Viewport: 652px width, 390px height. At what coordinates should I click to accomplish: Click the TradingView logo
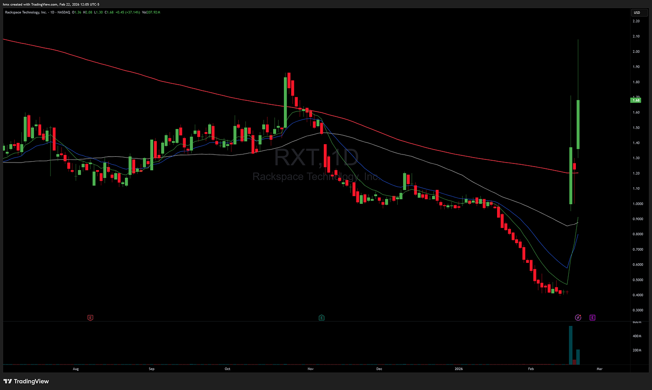(26, 381)
